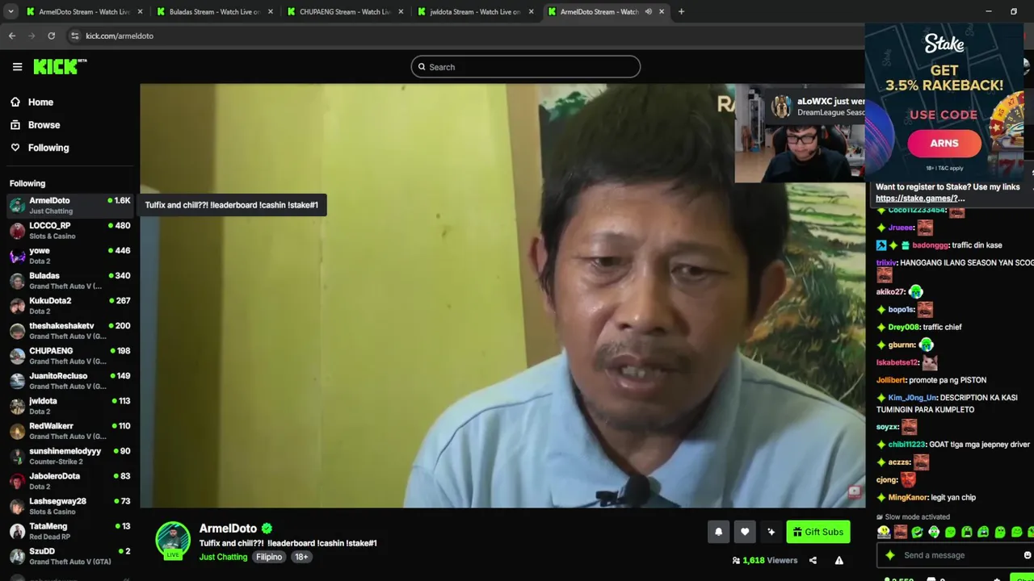Switch to CHUPAENG Stream browser tab
The width and height of the screenshot is (1034, 581).
pyautogui.click(x=345, y=12)
